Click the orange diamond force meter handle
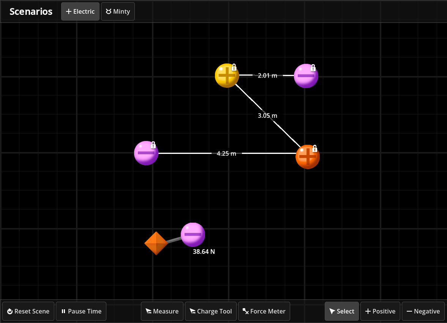The width and height of the screenshot is (447, 323). click(x=156, y=244)
